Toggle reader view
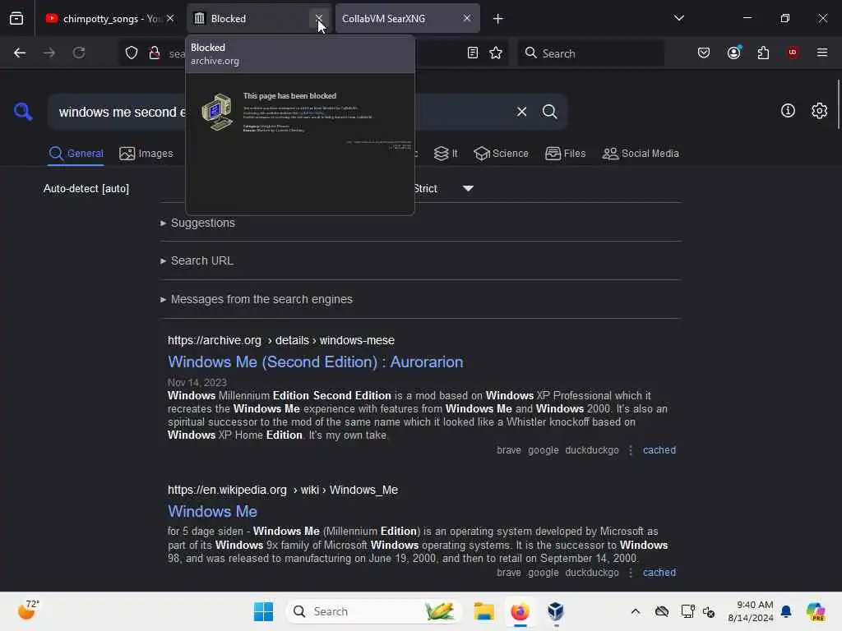 [473, 53]
